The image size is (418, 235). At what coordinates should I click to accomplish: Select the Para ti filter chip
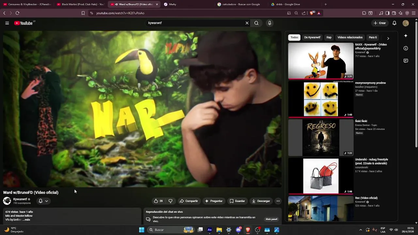pos(373,38)
